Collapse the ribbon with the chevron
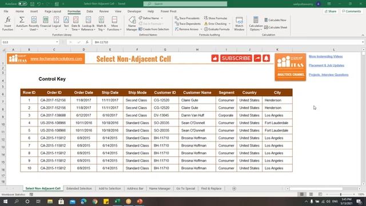The width and height of the screenshot is (366, 206). 363,35
